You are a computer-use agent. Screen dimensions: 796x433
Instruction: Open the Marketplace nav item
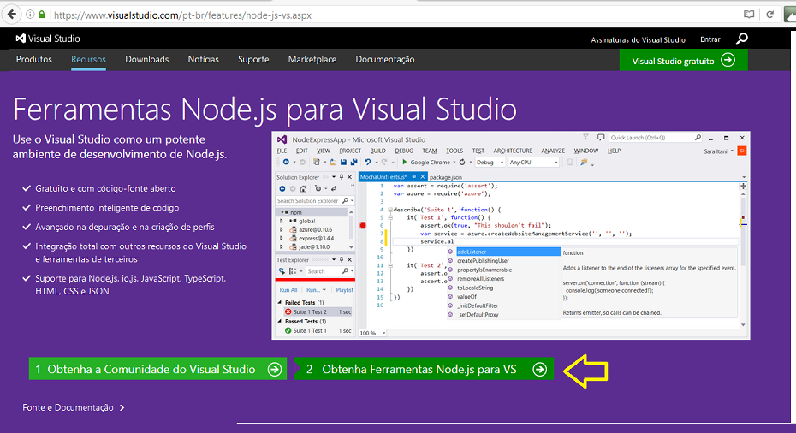312,59
